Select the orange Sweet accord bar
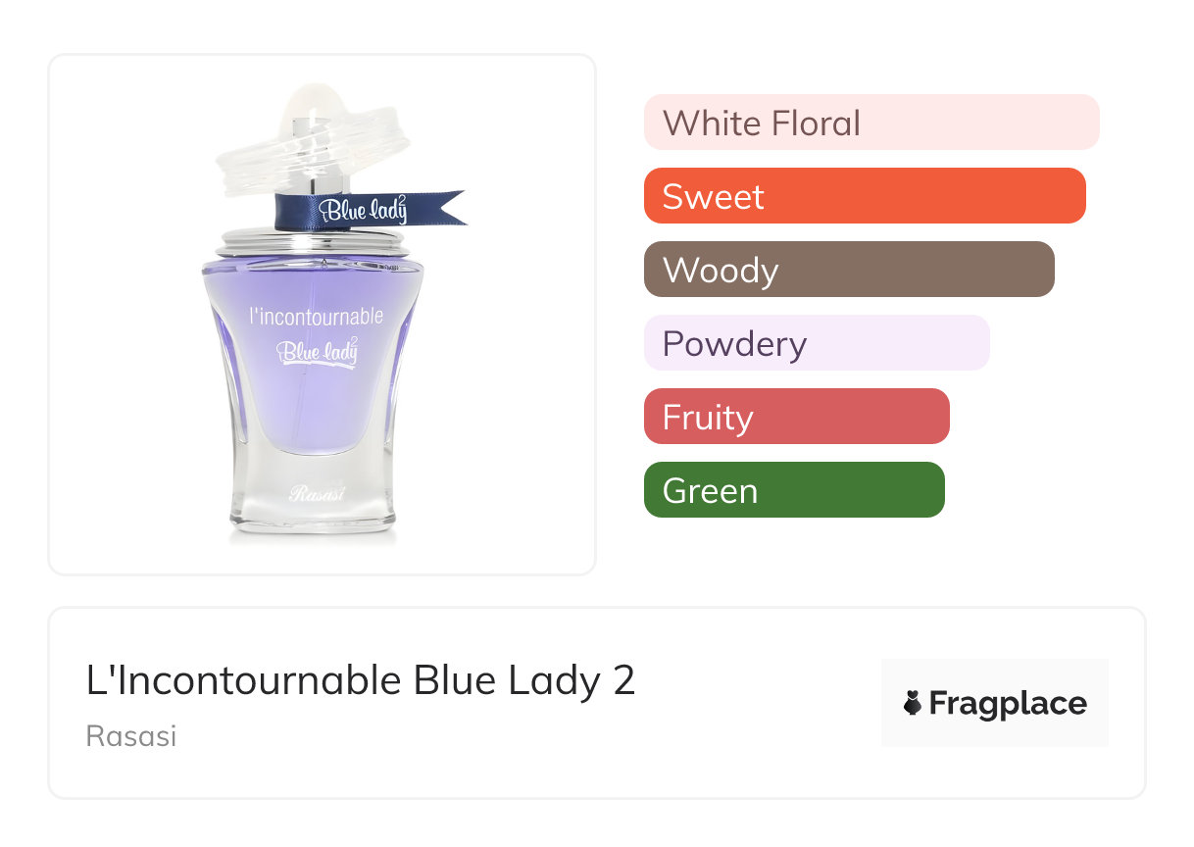The height and width of the screenshot is (847, 1194). point(864,196)
